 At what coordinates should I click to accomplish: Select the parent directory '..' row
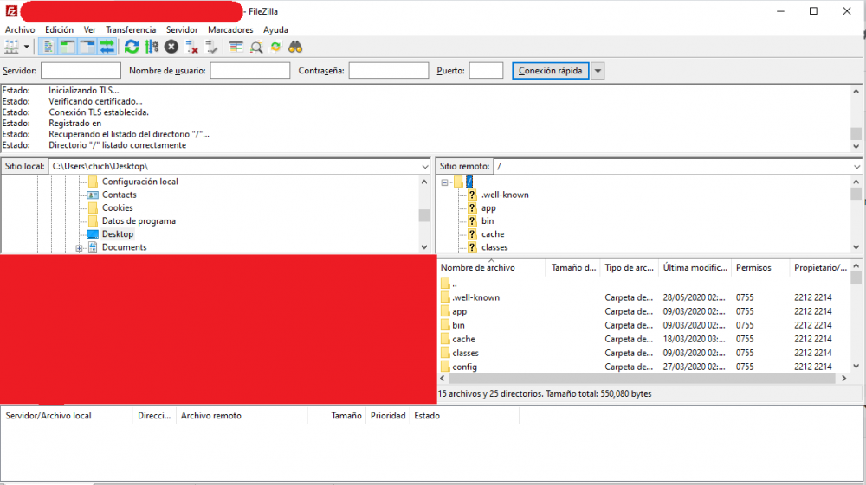click(x=644, y=284)
